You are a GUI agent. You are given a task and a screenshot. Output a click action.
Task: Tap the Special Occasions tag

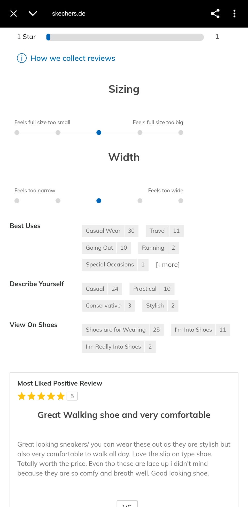[115, 265]
